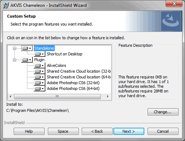
Task: Click the Help button
Action: 29,131
